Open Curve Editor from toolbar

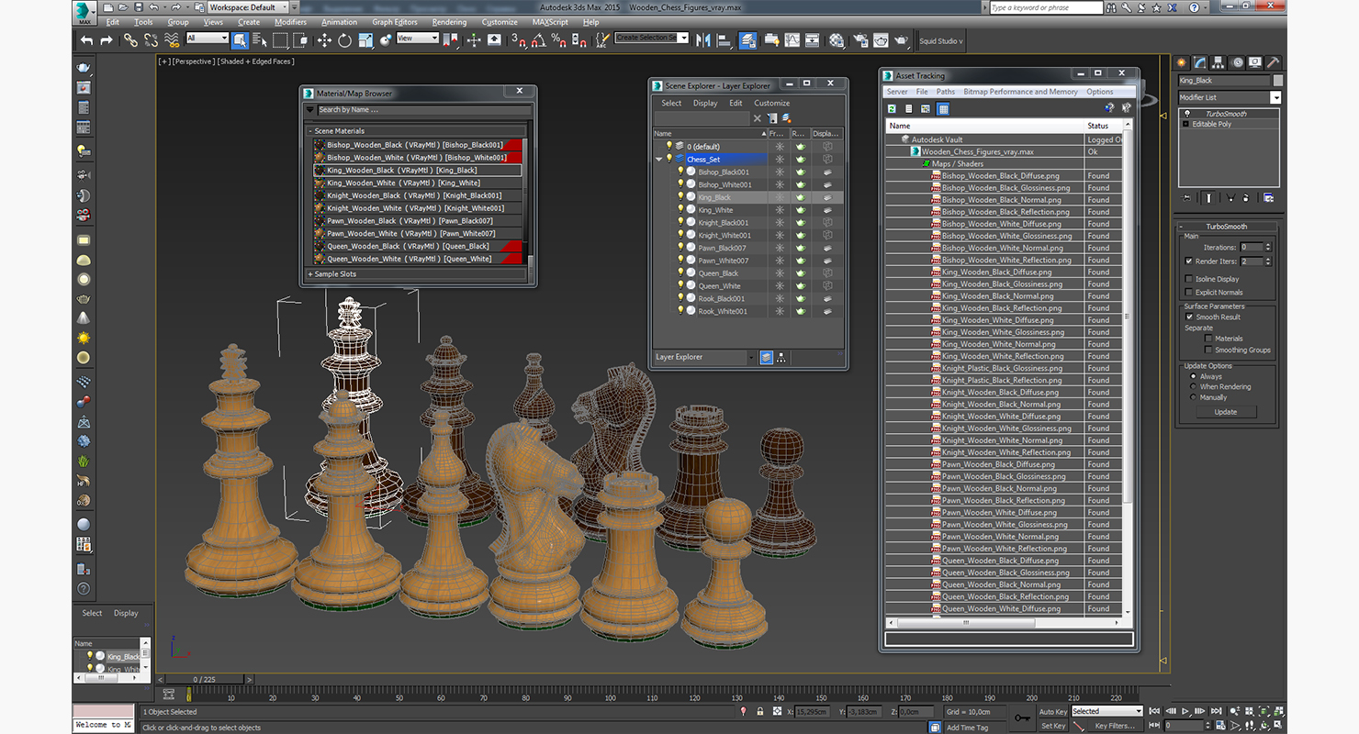point(792,40)
